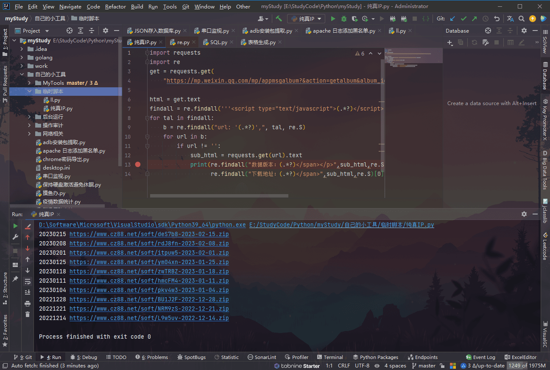
Task: Toggle the Favorites tool window tab
Action: pos(5,330)
